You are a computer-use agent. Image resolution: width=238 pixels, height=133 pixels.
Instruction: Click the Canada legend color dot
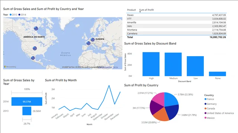click(205, 108)
